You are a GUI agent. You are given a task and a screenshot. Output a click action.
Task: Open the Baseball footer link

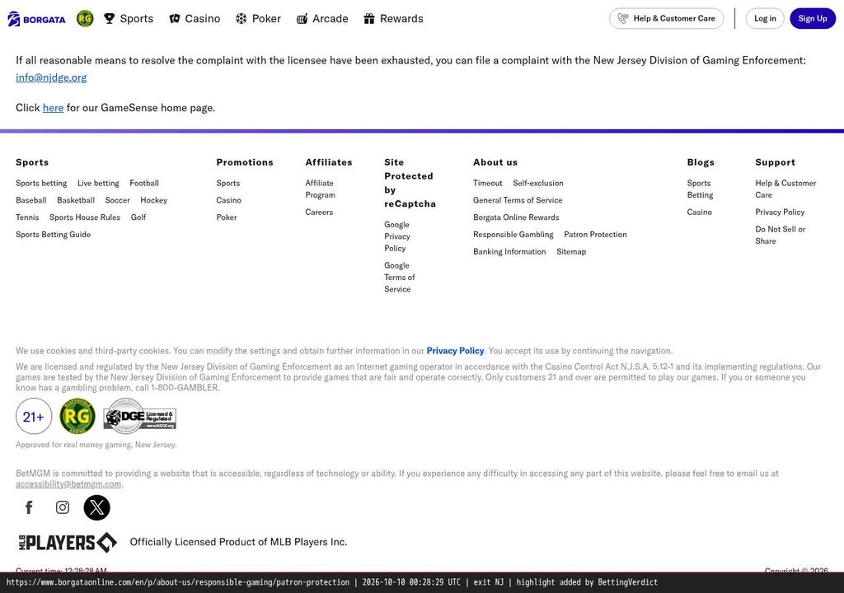31,200
